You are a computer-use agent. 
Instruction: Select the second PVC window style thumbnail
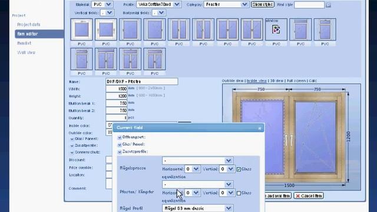pyautogui.click(x=106, y=29)
